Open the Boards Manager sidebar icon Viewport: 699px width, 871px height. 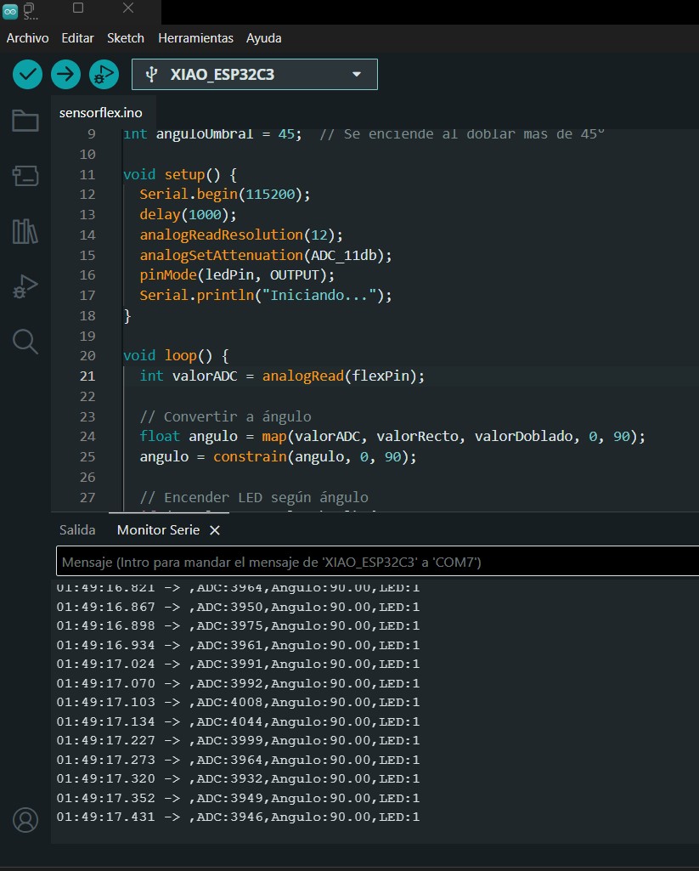click(25, 176)
